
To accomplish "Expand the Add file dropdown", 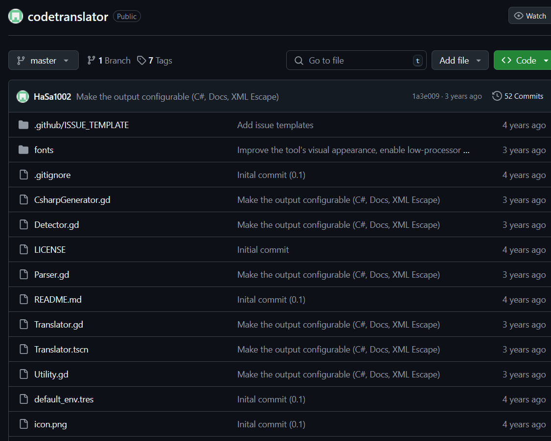I will (x=459, y=61).
